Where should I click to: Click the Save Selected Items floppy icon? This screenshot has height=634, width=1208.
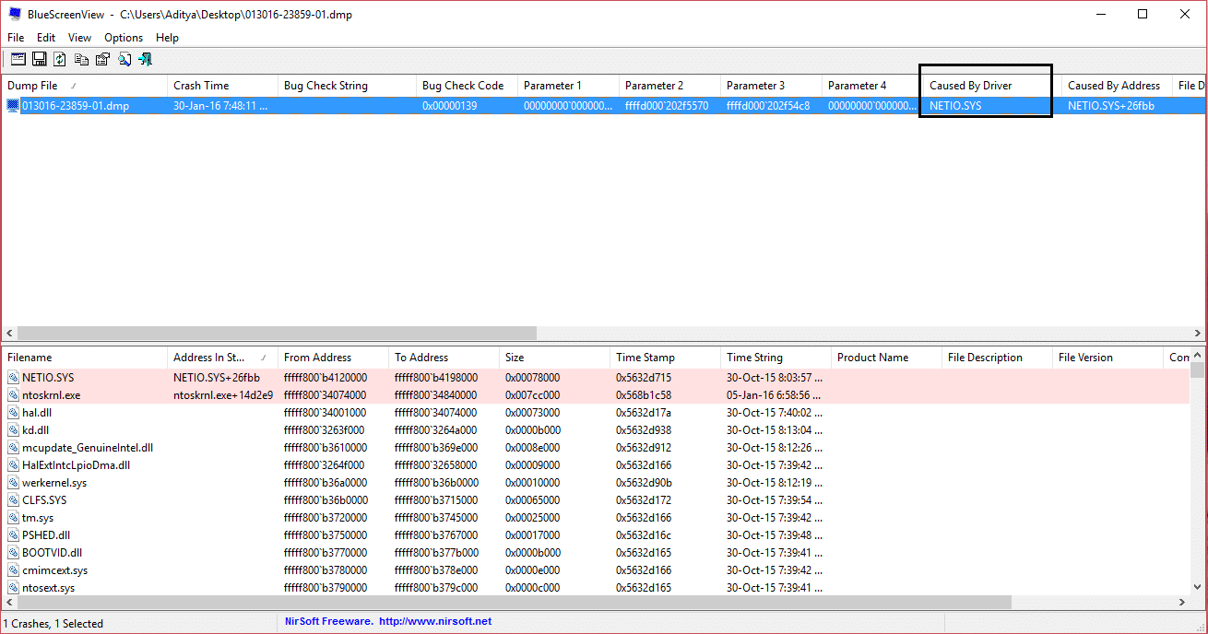[x=39, y=60]
